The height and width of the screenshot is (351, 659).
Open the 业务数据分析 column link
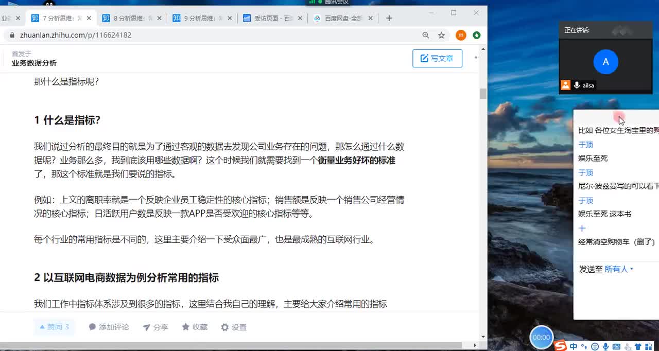(34, 63)
